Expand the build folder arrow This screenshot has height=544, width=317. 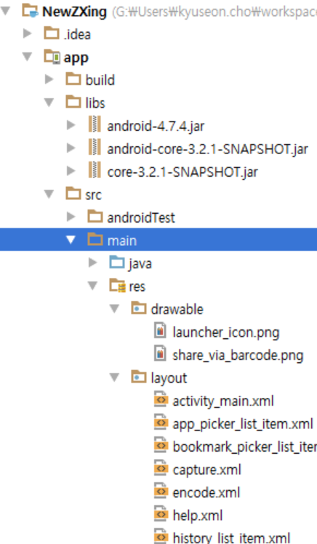(x=49, y=79)
